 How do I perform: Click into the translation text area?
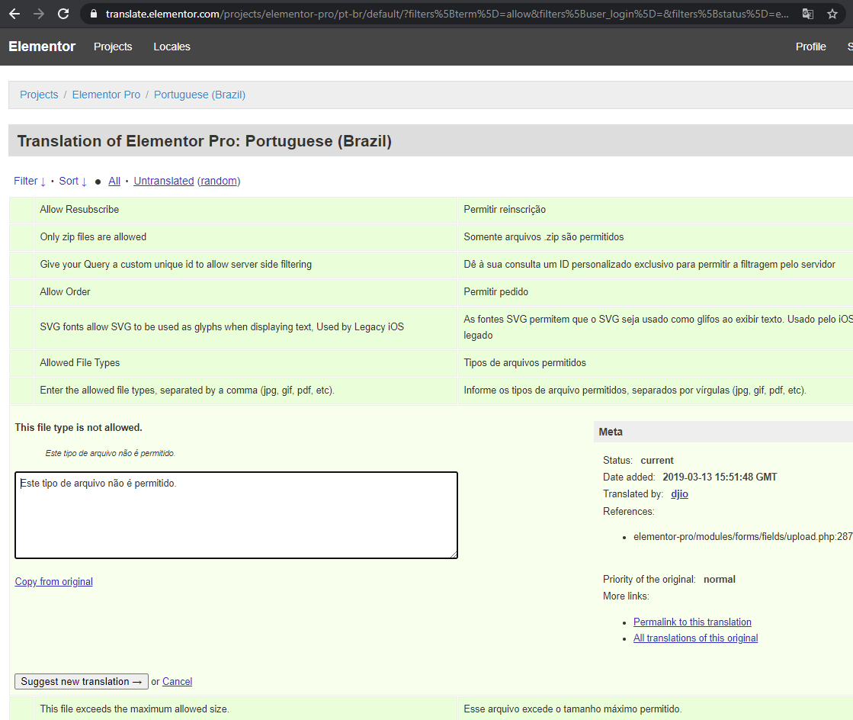[236, 515]
